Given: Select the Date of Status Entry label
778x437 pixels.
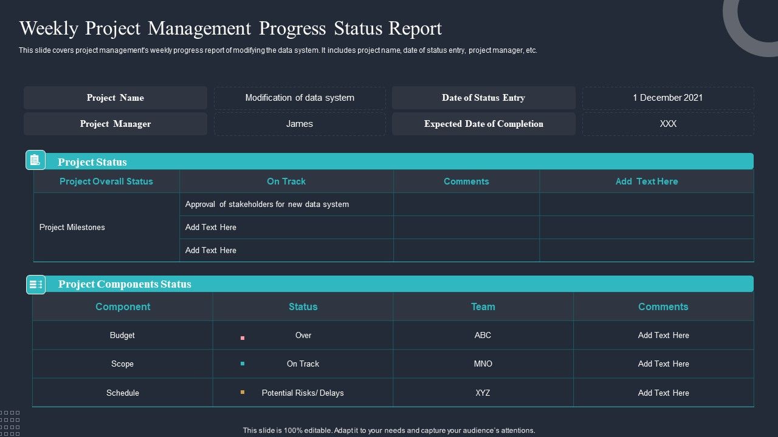Looking at the screenshot, I should [484, 98].
